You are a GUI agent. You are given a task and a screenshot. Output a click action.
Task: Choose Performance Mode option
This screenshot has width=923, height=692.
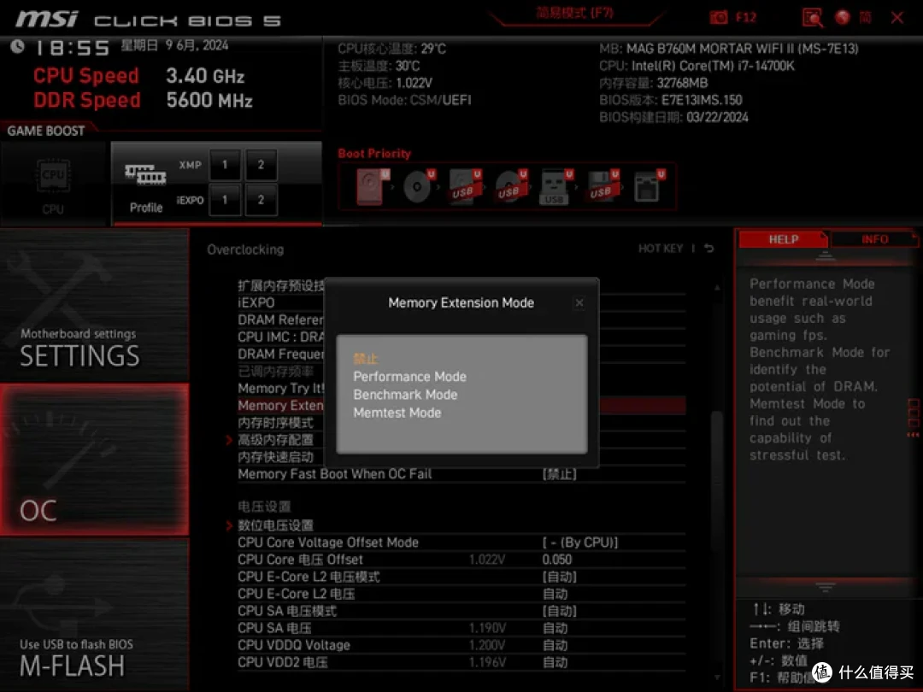[x=409, y=377]
